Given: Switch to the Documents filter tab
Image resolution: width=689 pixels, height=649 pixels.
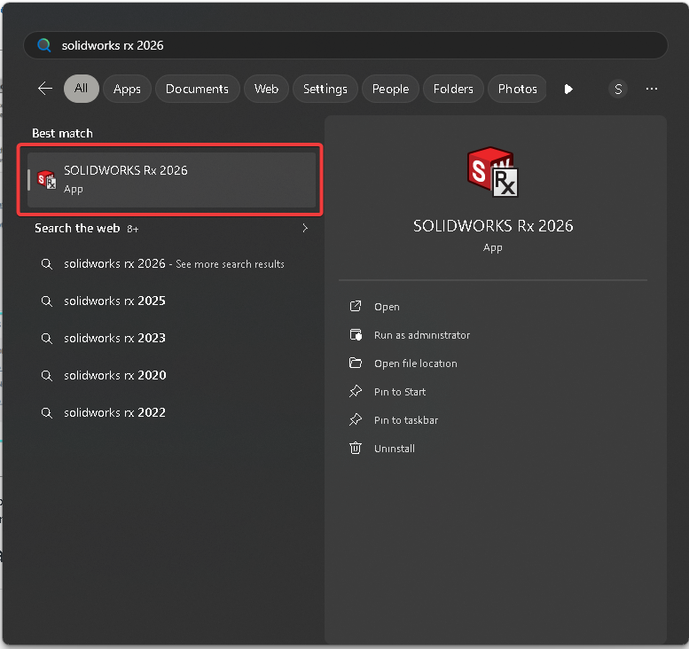Looking at the screenshot, I should [197, 89].
